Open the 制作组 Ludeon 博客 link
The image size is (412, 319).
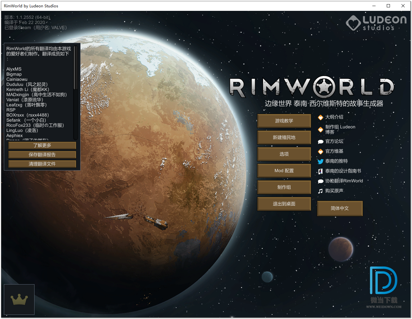(340, 129)
